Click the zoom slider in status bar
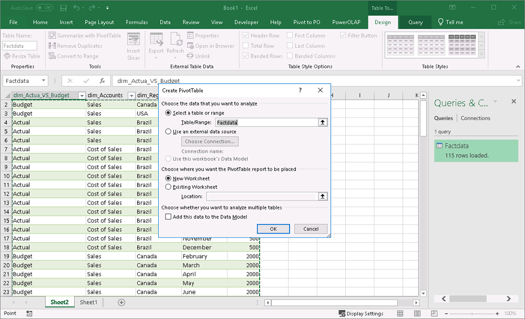The width and height of the screenshot is (525, 319). [x=472, y=314]
